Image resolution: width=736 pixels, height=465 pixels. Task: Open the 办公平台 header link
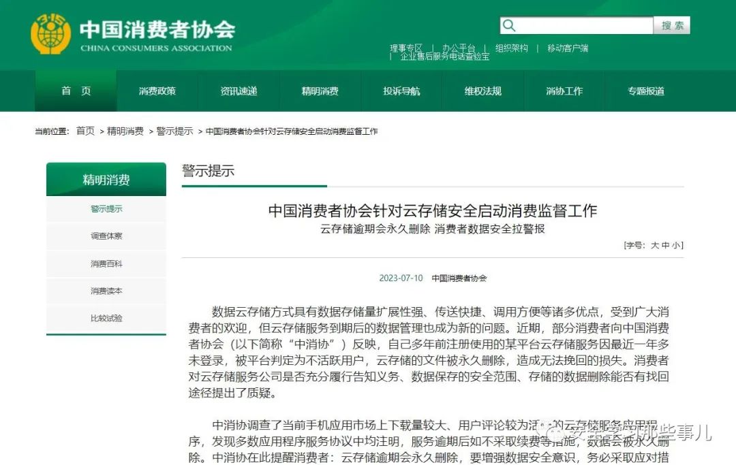[x=459, y=48]
